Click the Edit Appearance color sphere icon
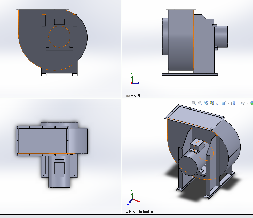The image size is (253, 218). 252,103
